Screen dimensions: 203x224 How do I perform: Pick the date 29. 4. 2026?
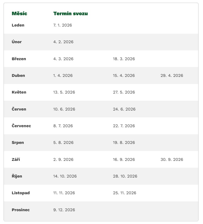(172, 75)
